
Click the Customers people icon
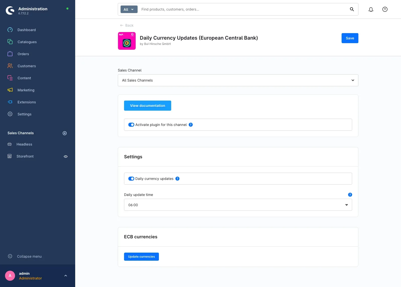pyautogui.click(x=10, y=66)
